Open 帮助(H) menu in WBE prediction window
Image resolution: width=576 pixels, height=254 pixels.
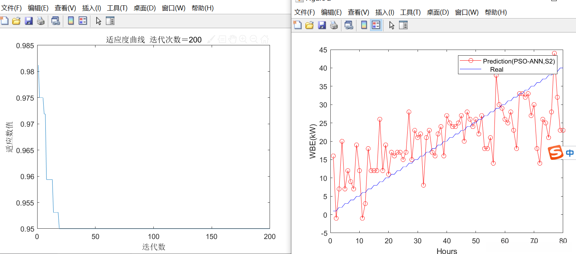click(496, 12)
